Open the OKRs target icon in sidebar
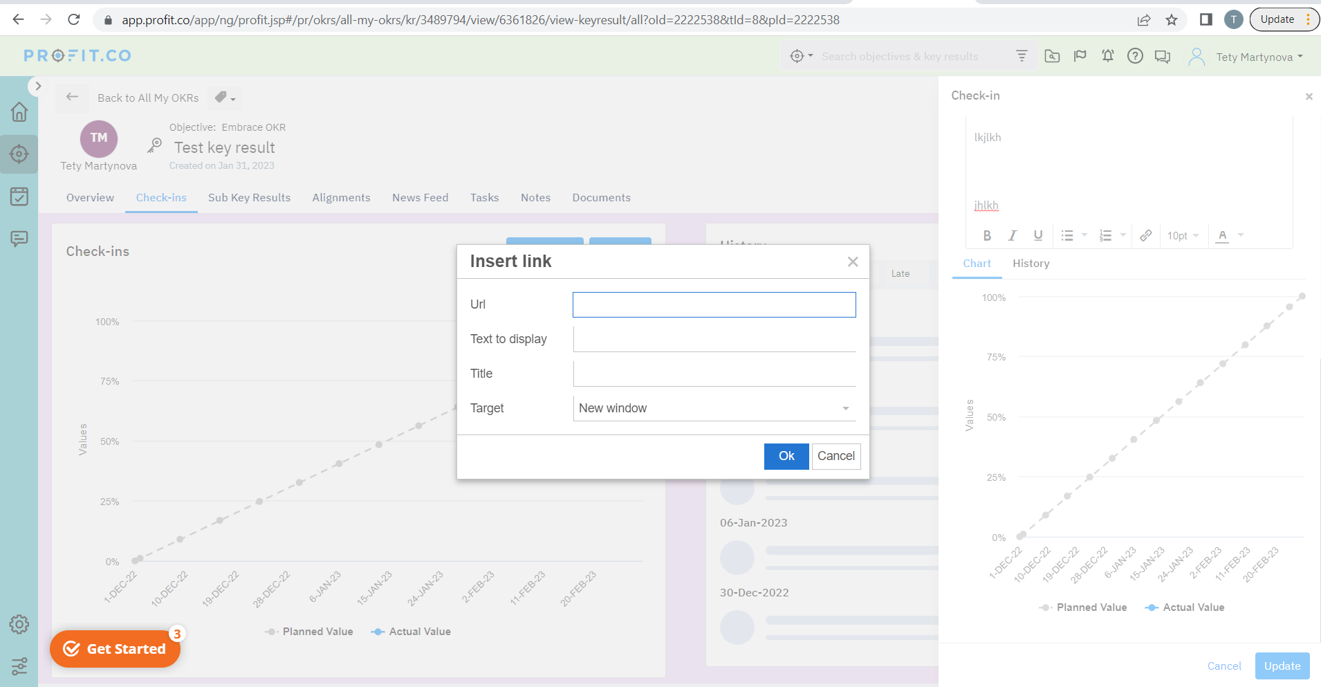The width and height of the screenshot is (1321, 687). (19, 154)
